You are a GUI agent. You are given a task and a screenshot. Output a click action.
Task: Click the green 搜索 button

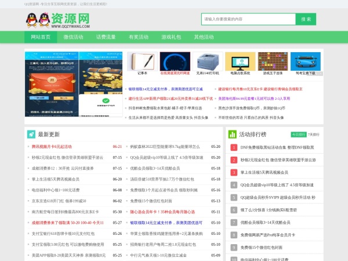click(x=306, y=19)
